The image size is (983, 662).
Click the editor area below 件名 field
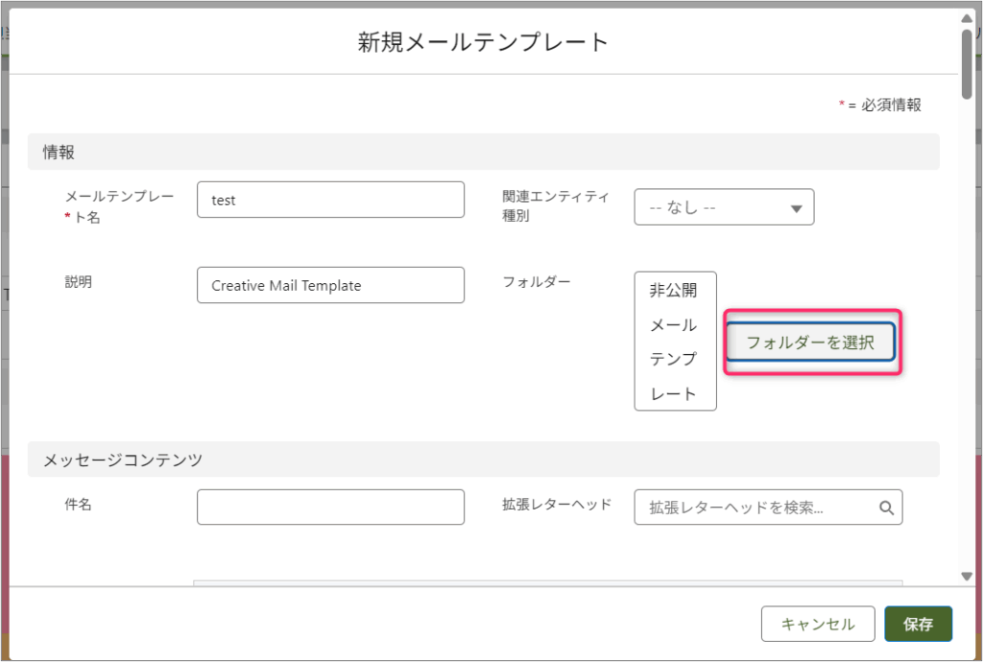click(x=547, y=581)
